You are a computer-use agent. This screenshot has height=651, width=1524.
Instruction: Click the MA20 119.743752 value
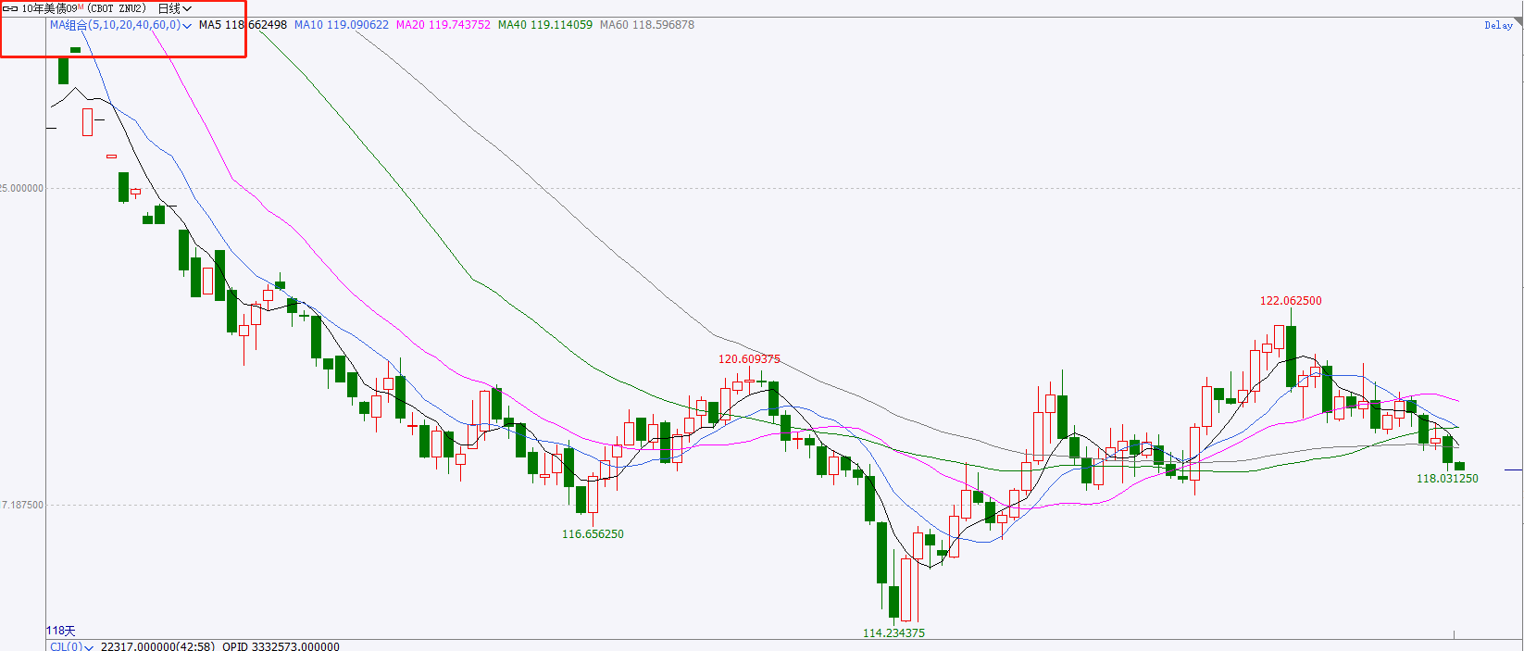pos(443,25)
